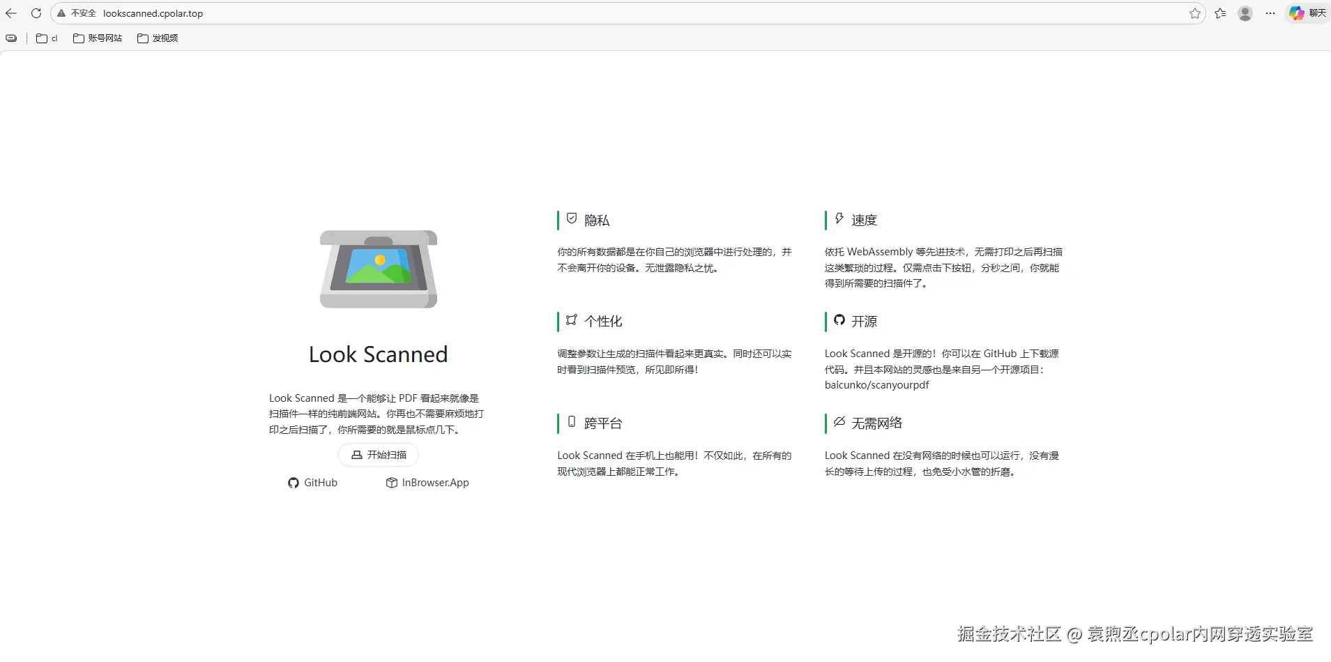This screenshot has height=662, width=1331.
Task: Click the customization icon next to 个性化
Action: pos(572,320)
